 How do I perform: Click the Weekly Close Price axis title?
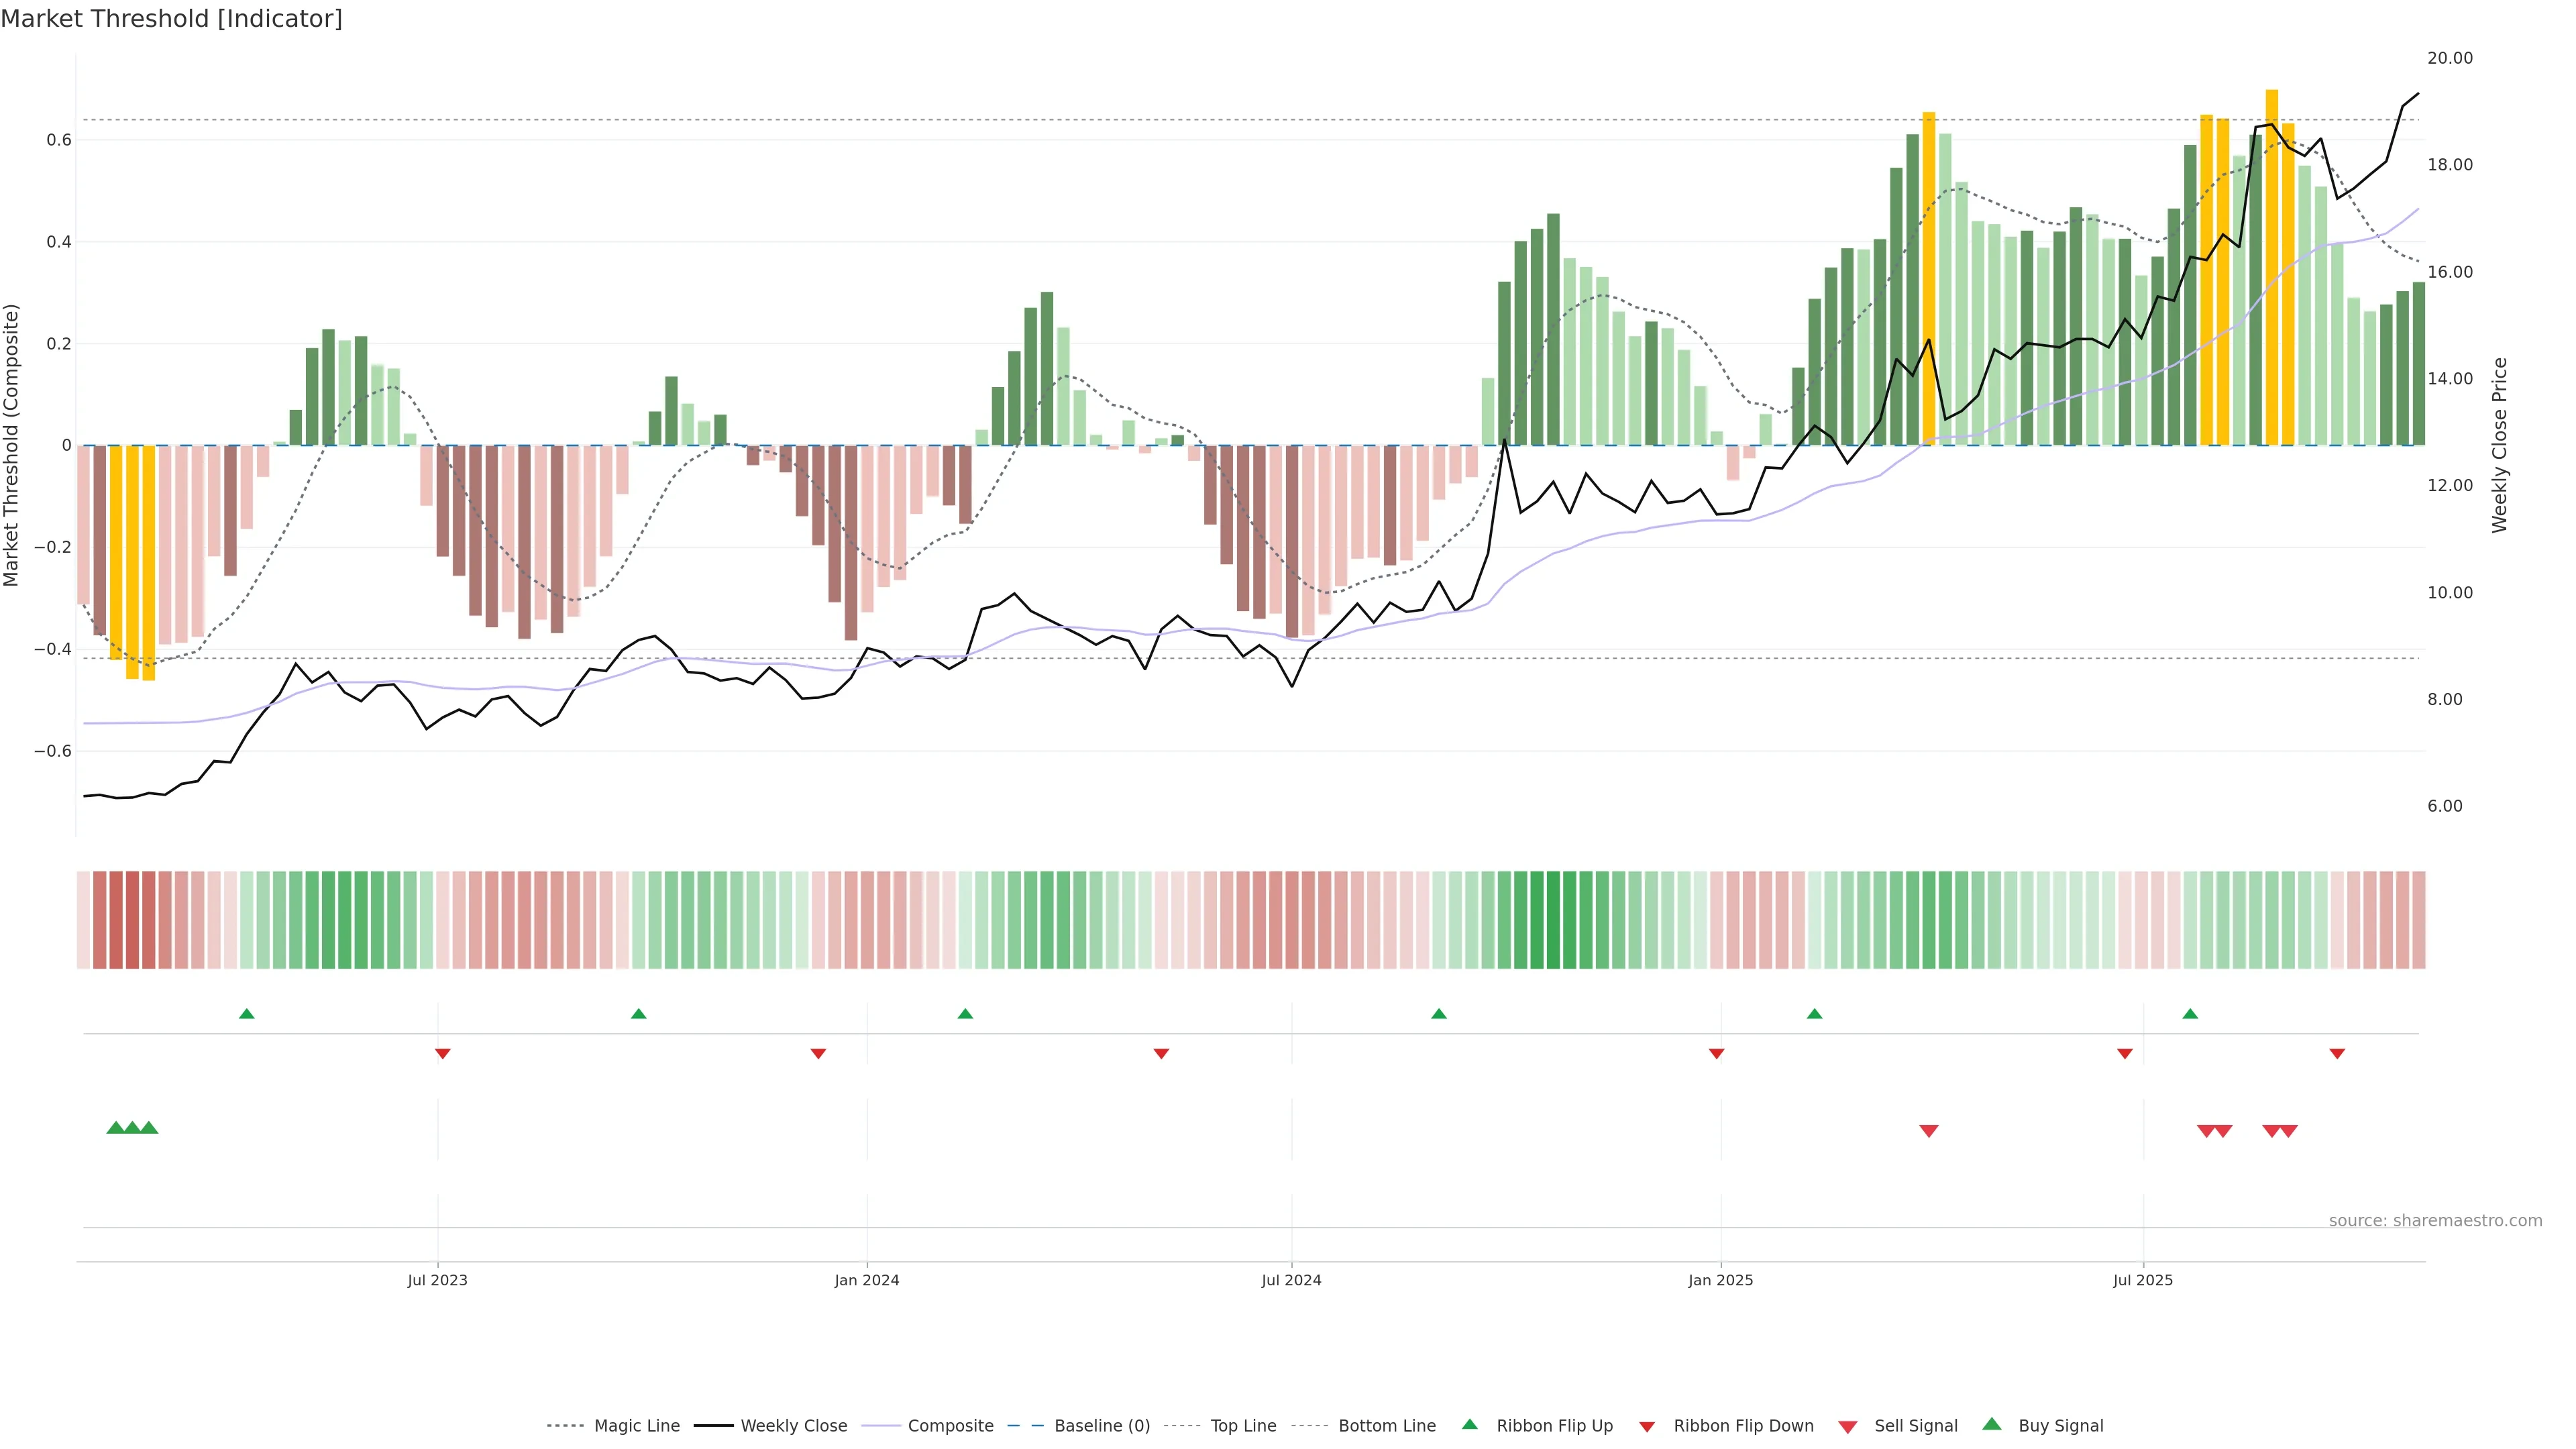point(2499,445)
